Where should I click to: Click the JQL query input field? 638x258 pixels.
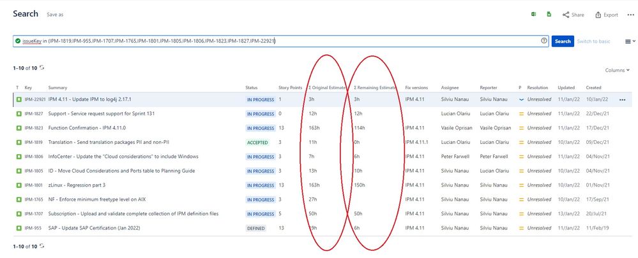pyautogui.click(x=281, y=41)
